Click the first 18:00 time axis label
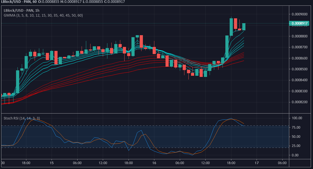The height and width of the screenshot is (169, 313). 26,163
